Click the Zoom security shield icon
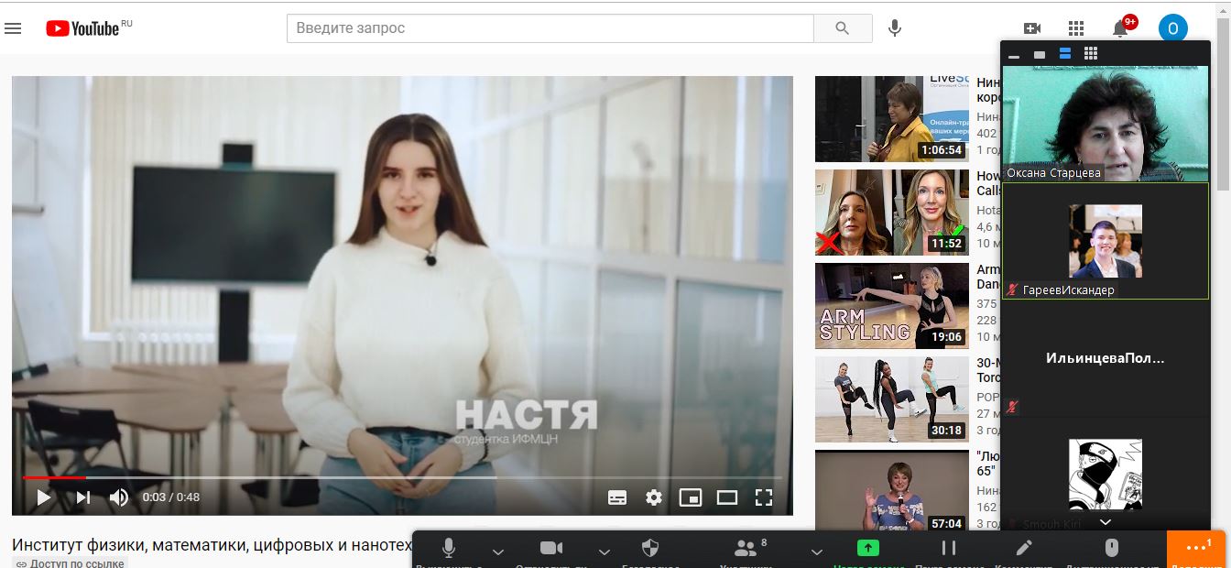 650,548
